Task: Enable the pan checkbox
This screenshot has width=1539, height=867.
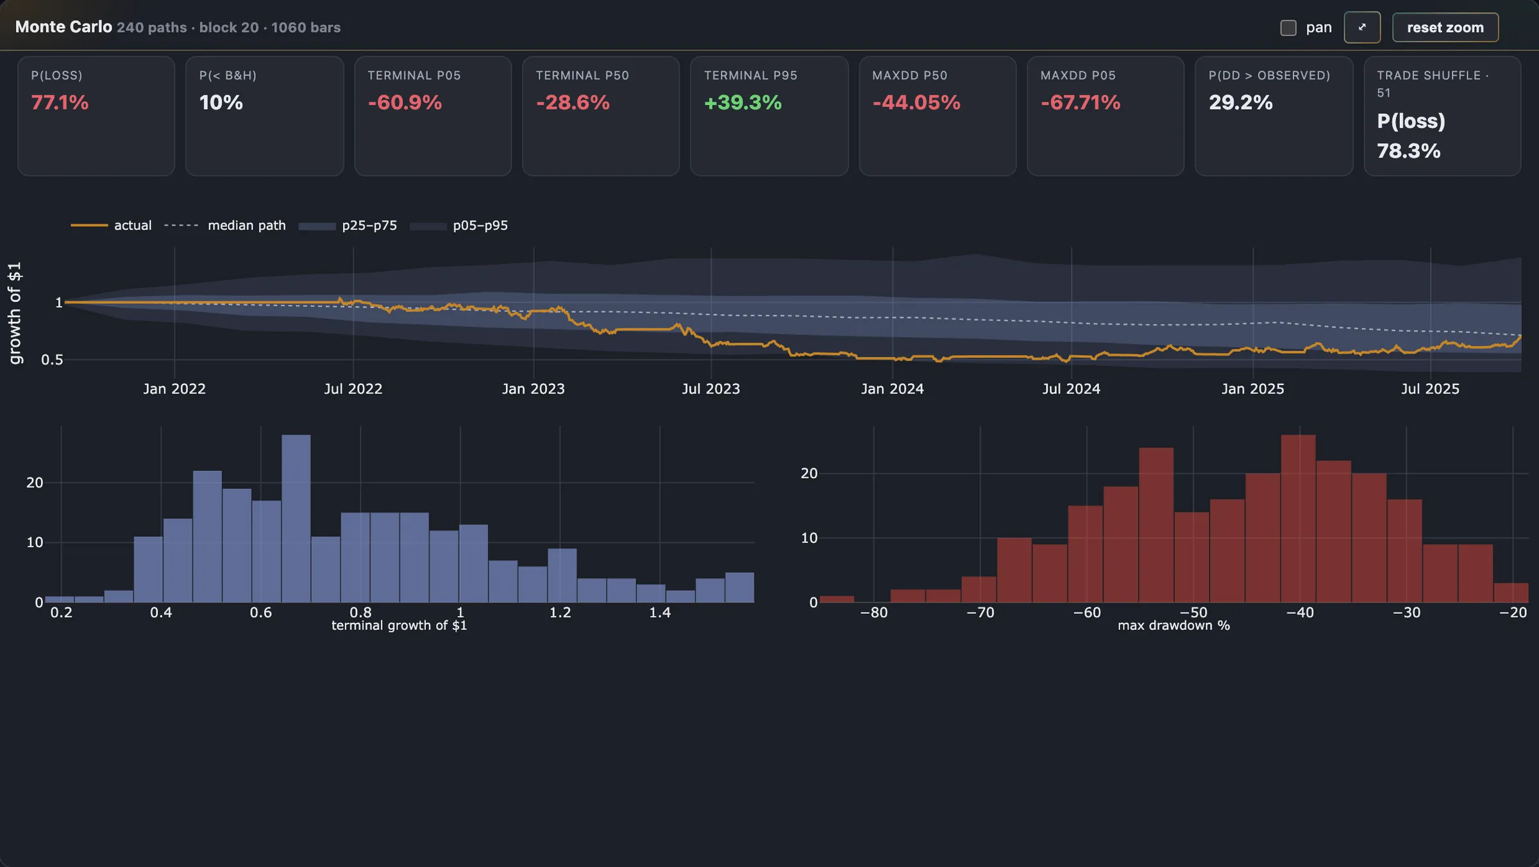Action: coord(1288,28)
